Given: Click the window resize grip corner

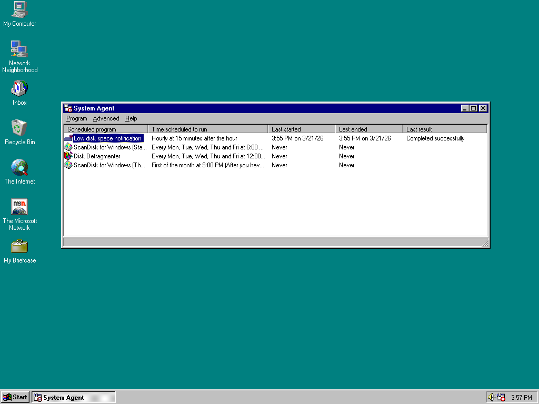Looking at the screenshot, I should click(x=485, y=243).
